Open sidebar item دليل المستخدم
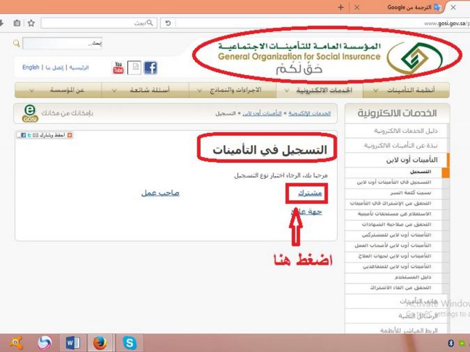 (413, 277)
